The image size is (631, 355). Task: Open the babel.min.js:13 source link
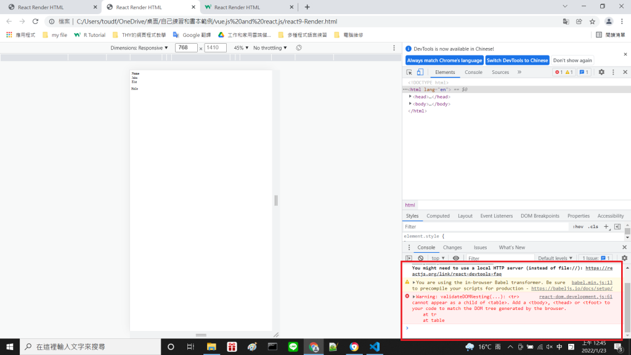click(x=592, y=282)
